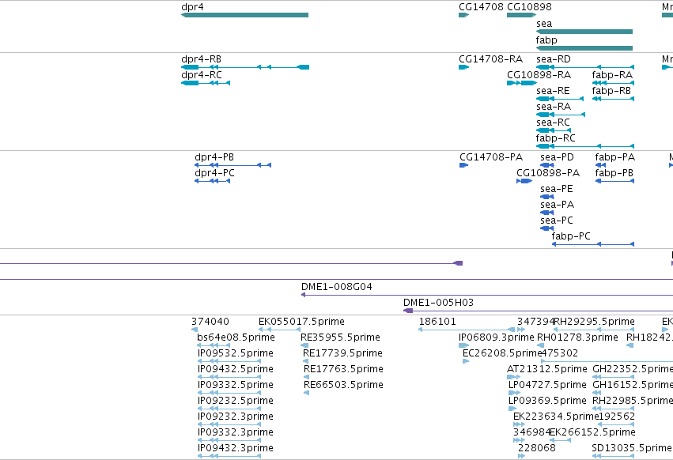Click EST RH22985.5prime

click(613, 409)
